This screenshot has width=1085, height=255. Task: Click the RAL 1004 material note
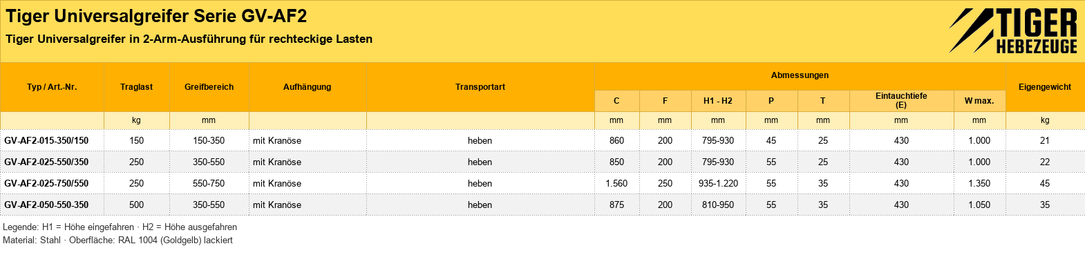[117, 240]
